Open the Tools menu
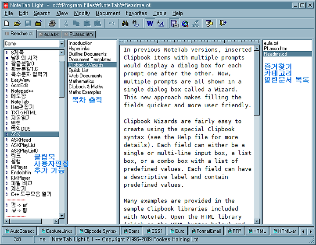 pyautogui.click(x=160, y=13)
